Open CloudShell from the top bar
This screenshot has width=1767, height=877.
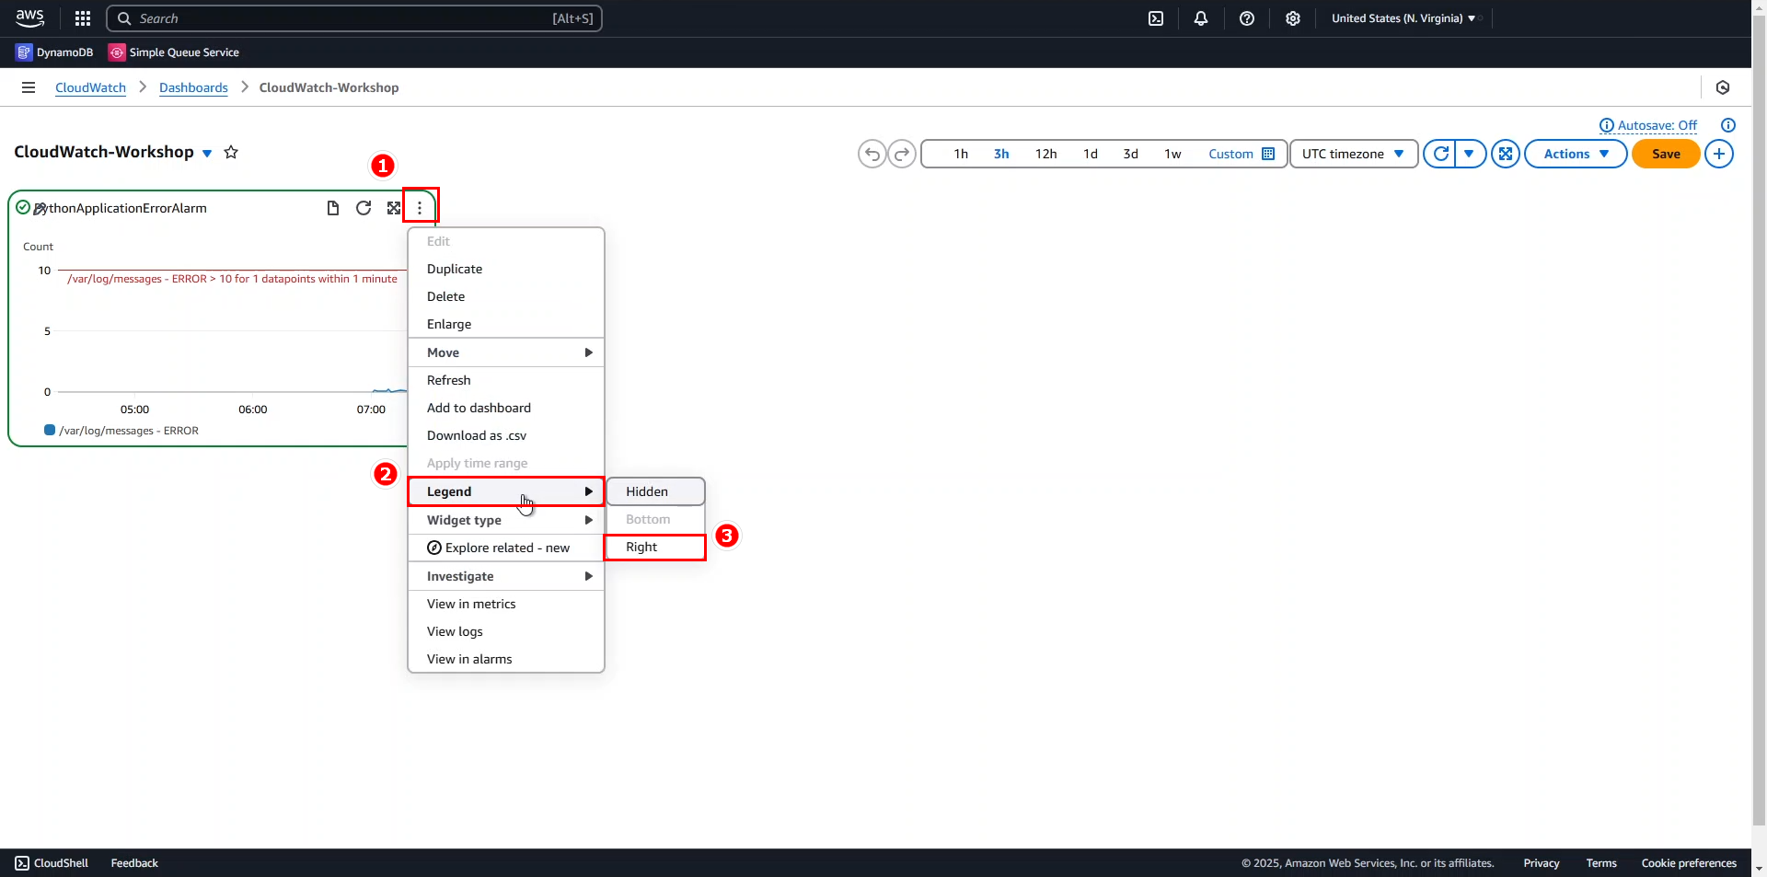[x=1156, y=18]
